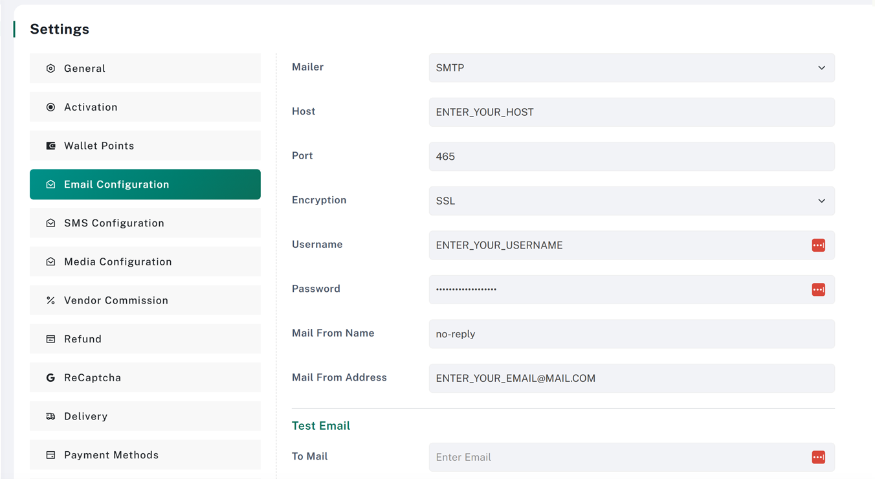Click the red password-manager icon in To Mail field
Screen dimensions: 875x479
pos(819,457)
